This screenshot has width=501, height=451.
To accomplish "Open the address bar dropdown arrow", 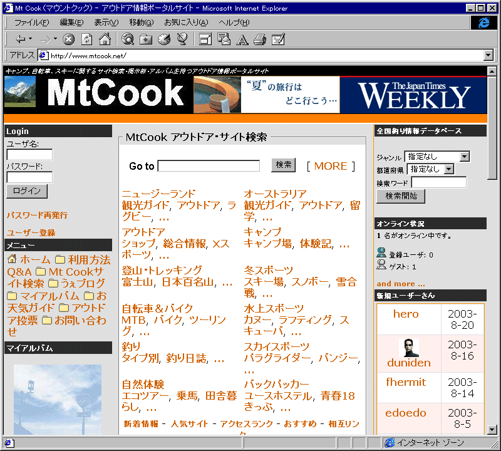I will [x=488, y=55].
